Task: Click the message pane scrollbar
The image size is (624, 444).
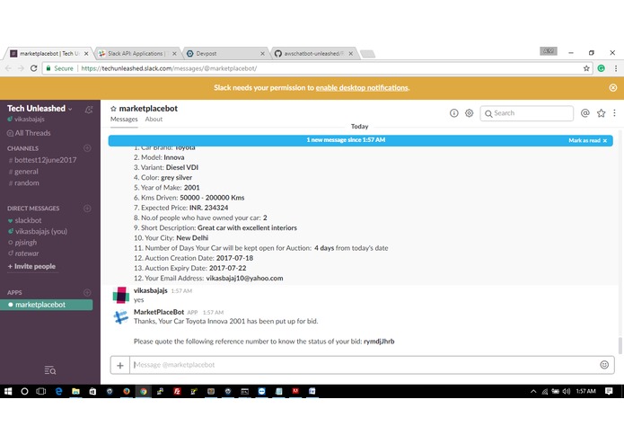Action: point(620,345)
